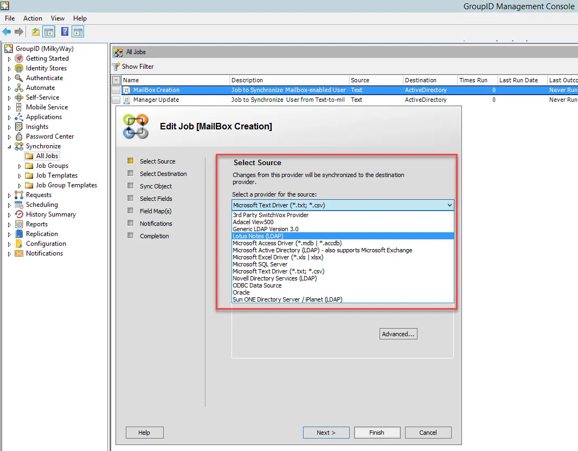
Task: Click the Notifications envelope icon in tree
Action: [19, 253]
